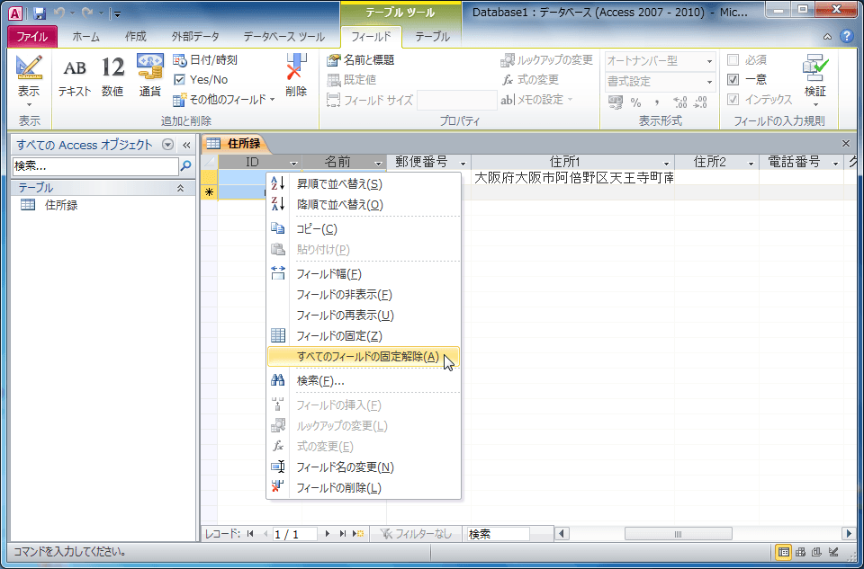Open 郵便番号 column filter arrow
864x569 pixels.
[x=463, y=163]
